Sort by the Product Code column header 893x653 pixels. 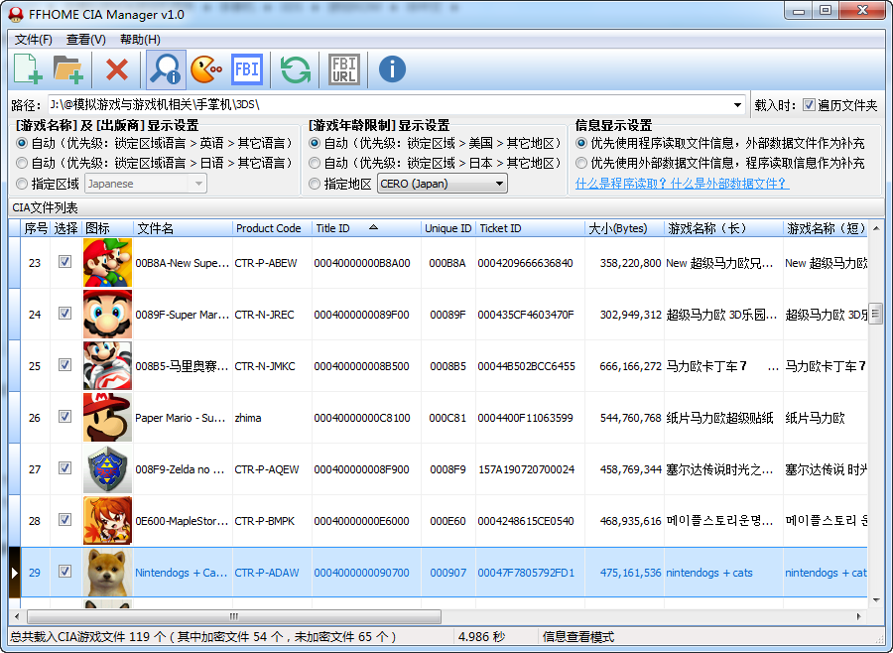pos(273,228)
